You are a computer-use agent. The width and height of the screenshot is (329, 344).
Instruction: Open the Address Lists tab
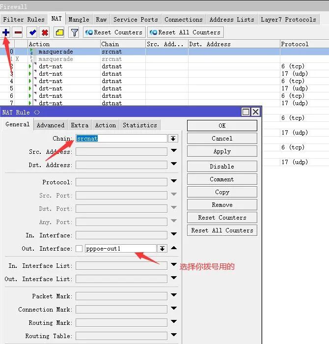[x=232, y=20]
